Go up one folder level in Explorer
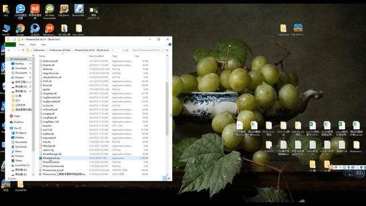 click(x=23, y=50)
